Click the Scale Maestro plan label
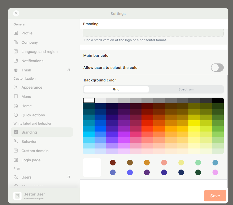Viewport: 233px width, 205px height. click(x=34, y=199)
